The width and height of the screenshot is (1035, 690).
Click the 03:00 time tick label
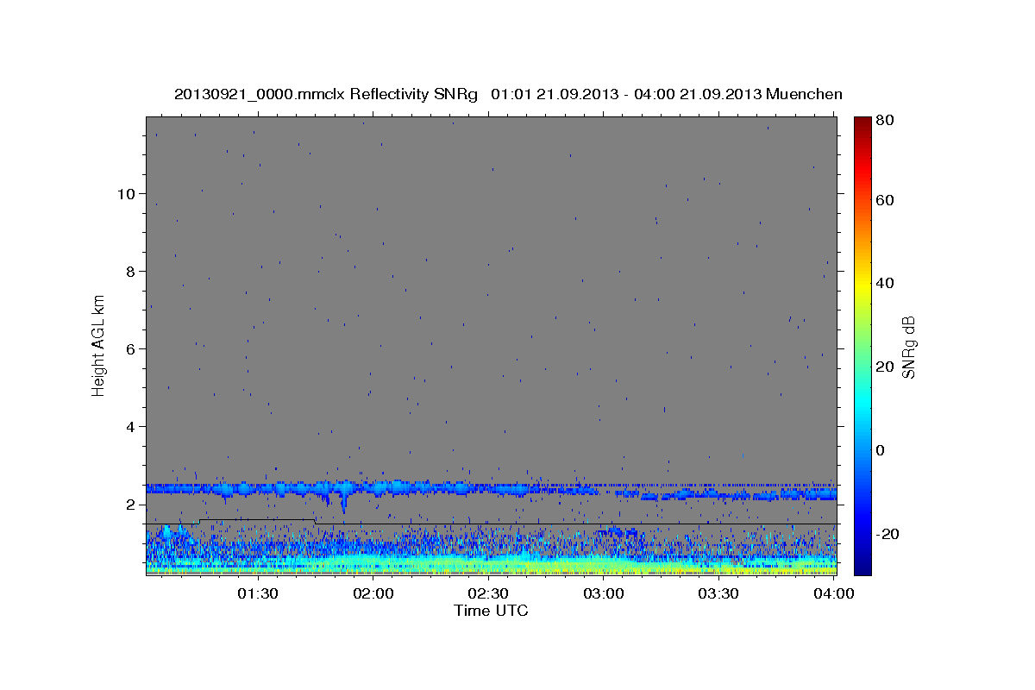click(604, 593)
